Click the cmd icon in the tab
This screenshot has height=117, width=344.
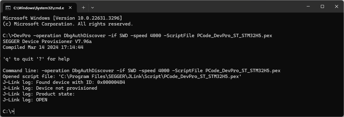[8, 8]
